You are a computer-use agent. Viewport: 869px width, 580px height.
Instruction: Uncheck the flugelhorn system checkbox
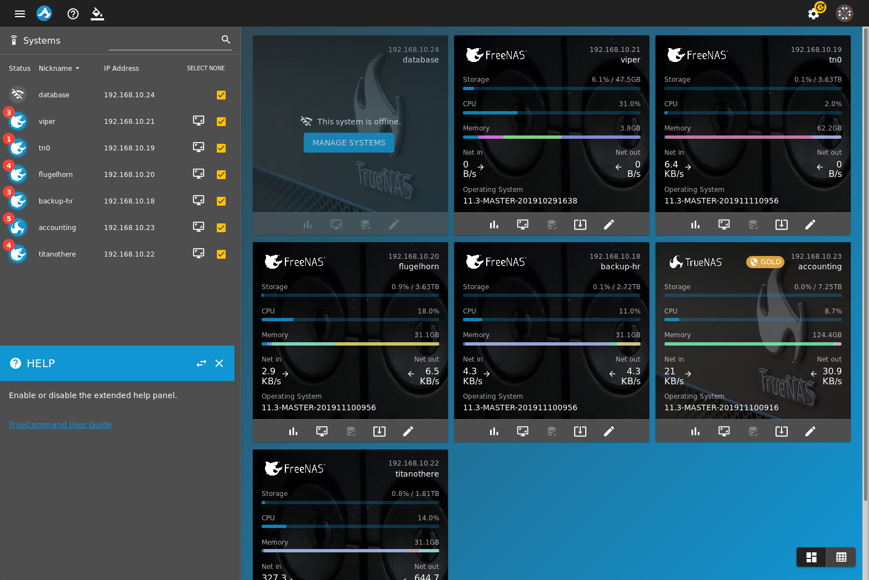(221, 175)
